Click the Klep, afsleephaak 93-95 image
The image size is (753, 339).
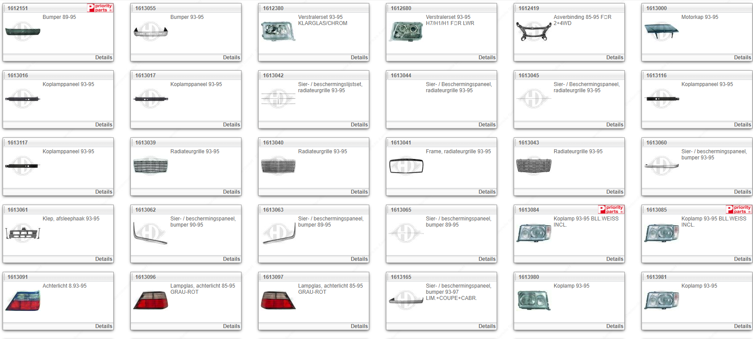coord(23,233)
